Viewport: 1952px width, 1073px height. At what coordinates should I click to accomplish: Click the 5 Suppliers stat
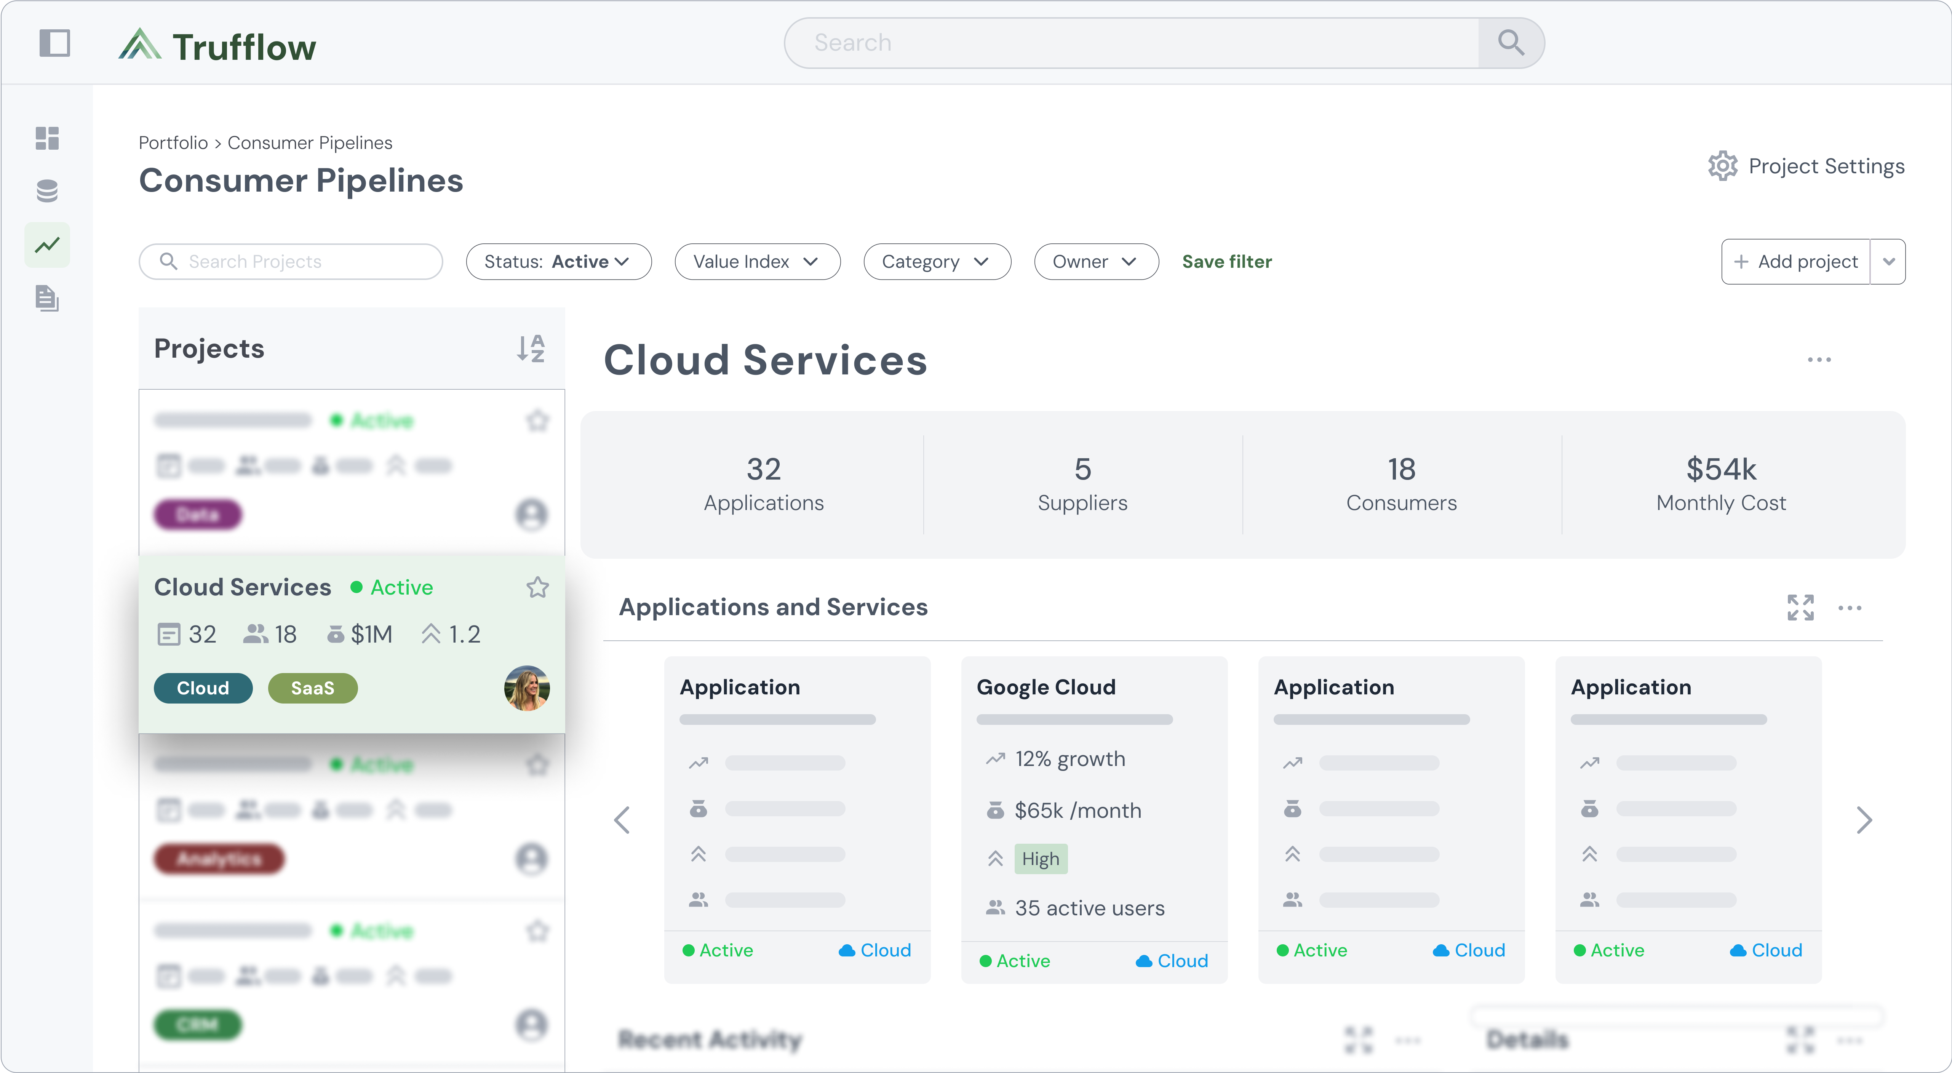1082,484
